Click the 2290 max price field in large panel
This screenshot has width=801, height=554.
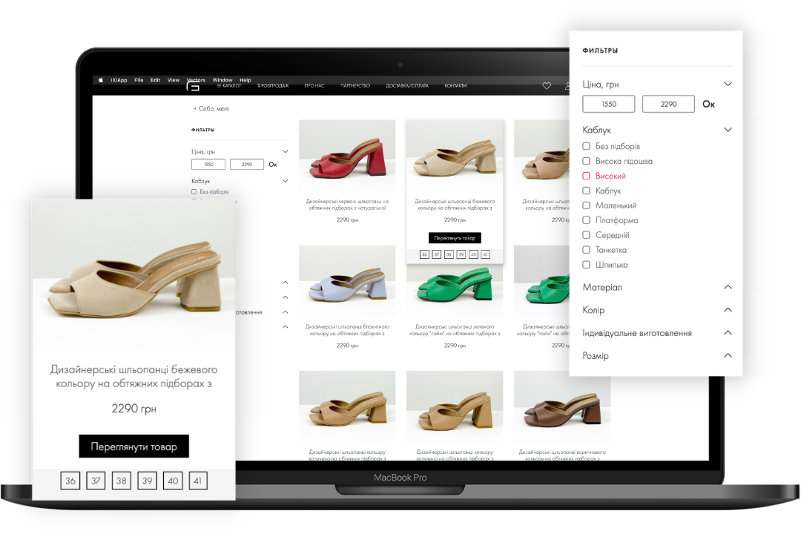click(668, 105)
